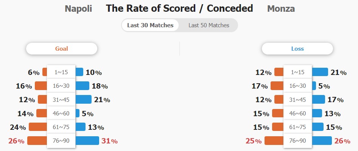Click Monza's 31% blue goal bar
Image resolution: width=358 pixels, height=151 pixels.
click(87, 141)
